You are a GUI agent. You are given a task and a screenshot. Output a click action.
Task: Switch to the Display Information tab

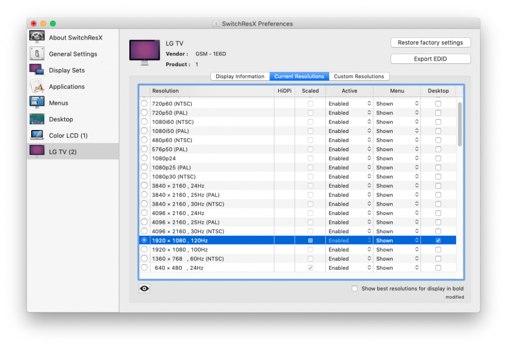point(240,77)
